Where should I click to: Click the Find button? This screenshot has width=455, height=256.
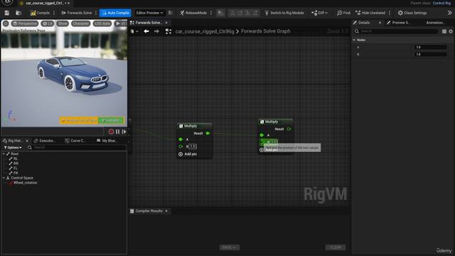tap(343, 13)
